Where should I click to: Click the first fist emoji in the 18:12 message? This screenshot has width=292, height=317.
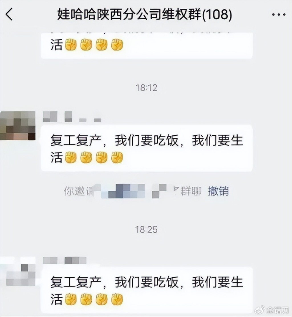click(70, 157)
